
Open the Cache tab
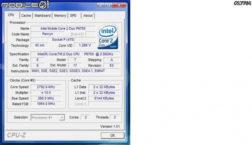26,16
